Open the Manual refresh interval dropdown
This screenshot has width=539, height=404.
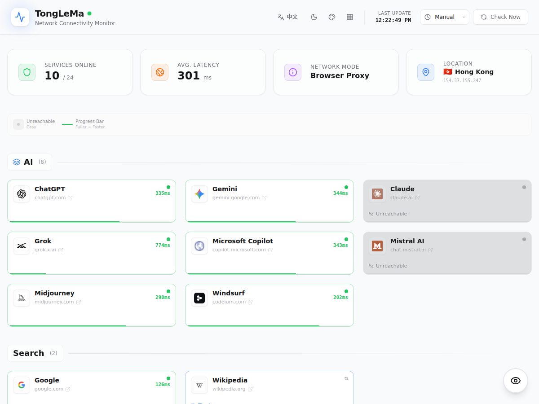445,17
